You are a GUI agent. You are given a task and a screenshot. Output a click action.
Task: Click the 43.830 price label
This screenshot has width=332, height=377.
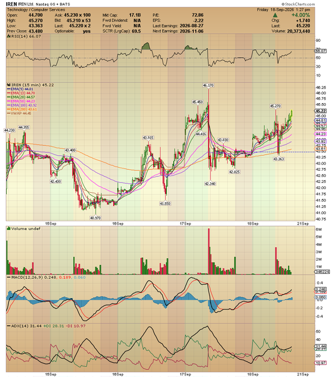tap(223, 140)
